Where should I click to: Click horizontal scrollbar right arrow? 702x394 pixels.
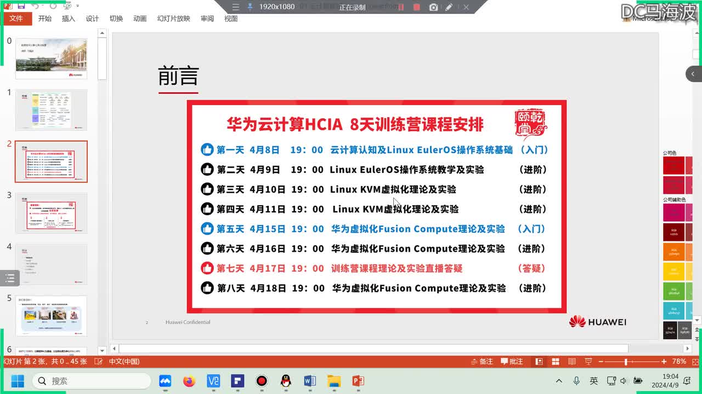click(687, 349)
